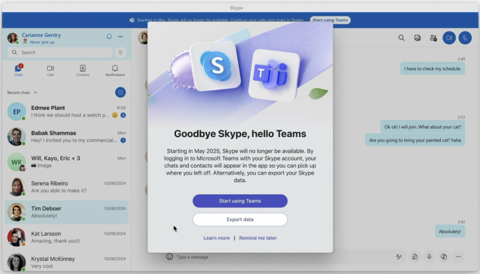Record a voice message microphone icon
Screen dimensions: 480x274
[x=429, y=257]
